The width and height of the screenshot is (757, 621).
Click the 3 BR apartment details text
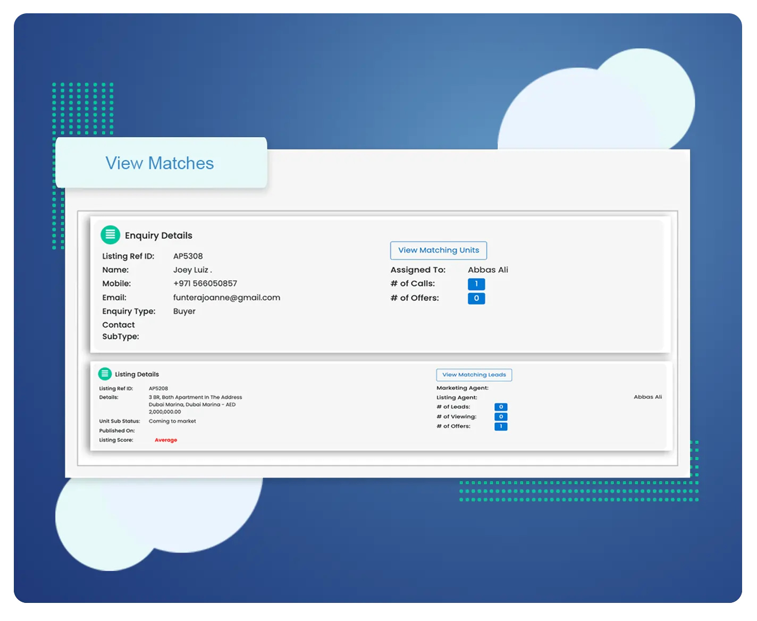pyautogui.click(x=195, y=404)
